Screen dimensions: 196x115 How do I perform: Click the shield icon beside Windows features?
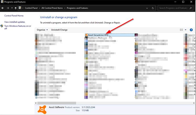[2, 26]
